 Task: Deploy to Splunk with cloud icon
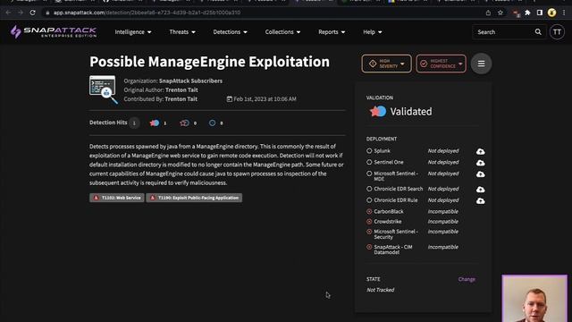pyautogui.click(x=481, y=151)
